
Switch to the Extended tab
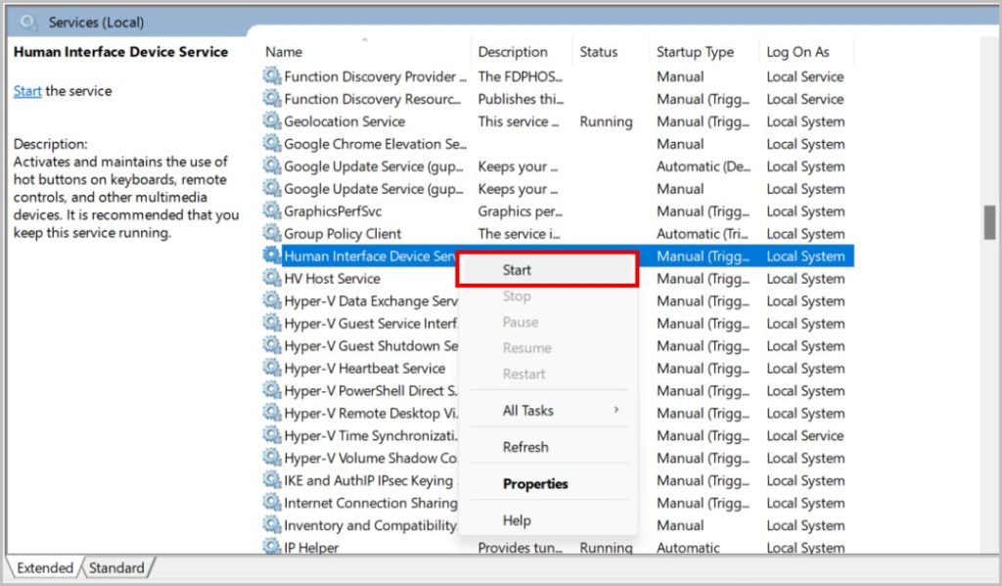(45, 567)
